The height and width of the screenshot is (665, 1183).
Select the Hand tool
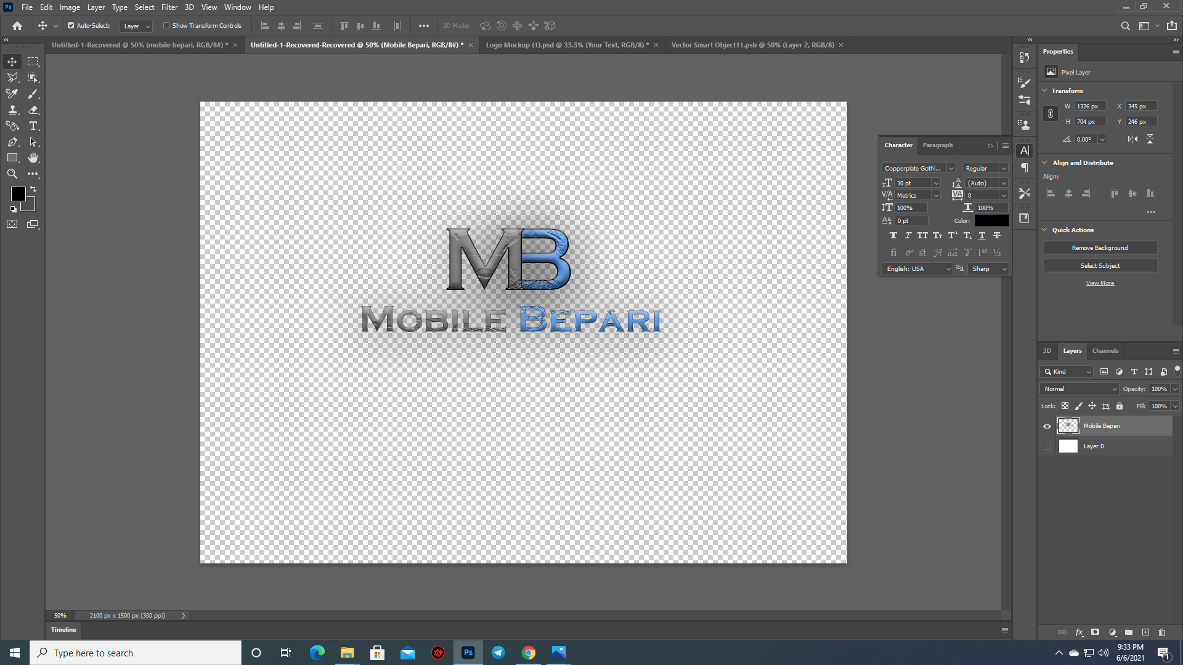[x=33, y=158]
